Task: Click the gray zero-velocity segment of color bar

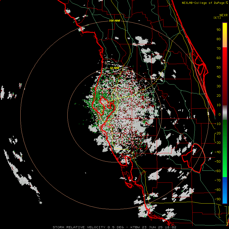Action: pos(225,113)
